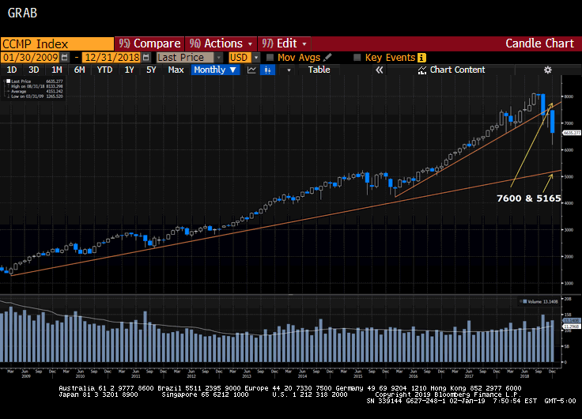The height and width of the screenshot is (419, 582).
Task: Click the 12/31/2018 end date field
Action: [111, 58]
